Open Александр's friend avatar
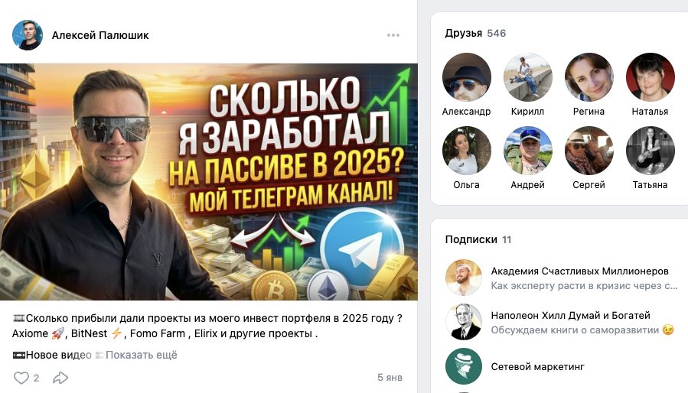The image size is (688, 393). (x=466, y=77)
